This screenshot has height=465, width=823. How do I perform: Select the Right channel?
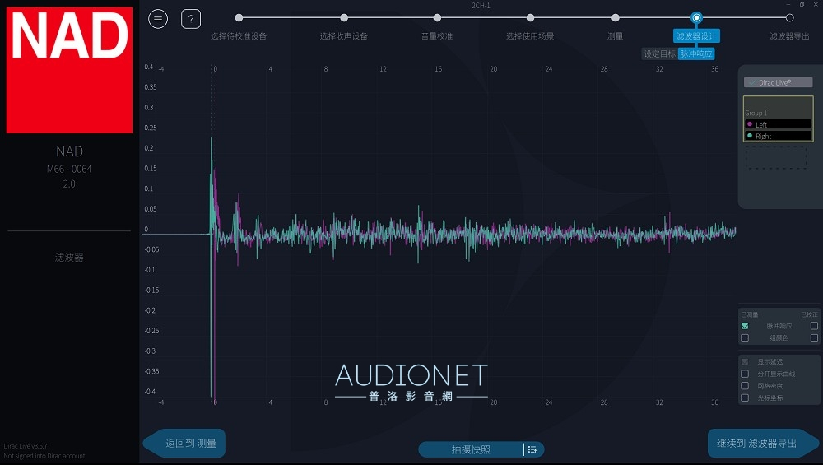779,136
